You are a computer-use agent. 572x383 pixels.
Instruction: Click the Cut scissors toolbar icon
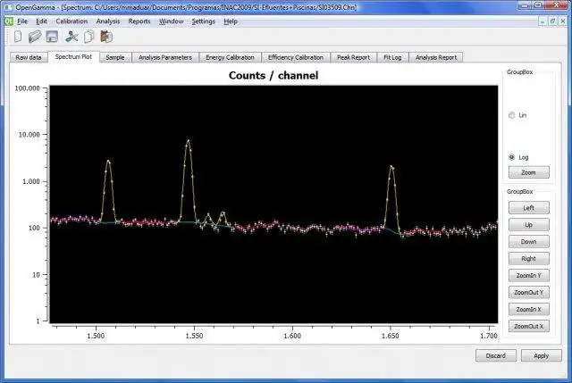click(71, 37)
